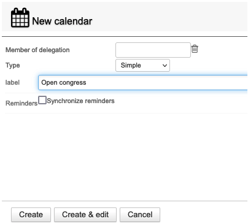Select the word Simple in Type box
248x224 pixels.
[131, 65]
